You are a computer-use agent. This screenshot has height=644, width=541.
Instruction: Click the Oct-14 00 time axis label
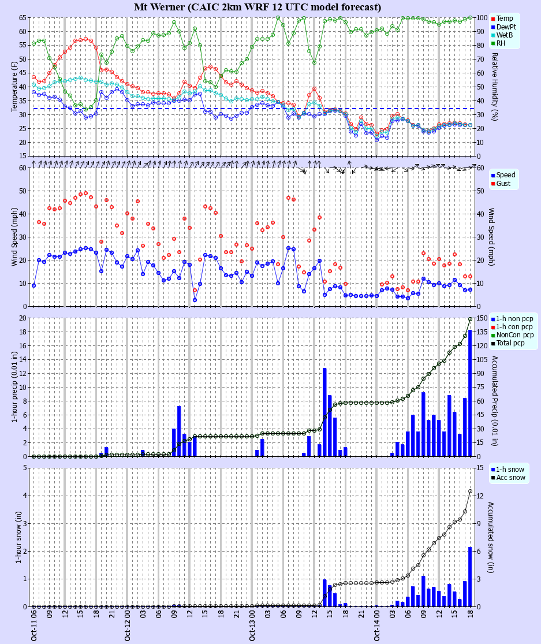pos(377,625)
